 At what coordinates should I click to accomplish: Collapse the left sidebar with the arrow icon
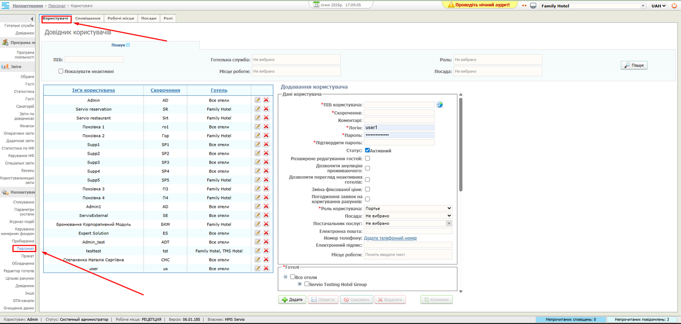pyautogui.click(x=32, y=19)
